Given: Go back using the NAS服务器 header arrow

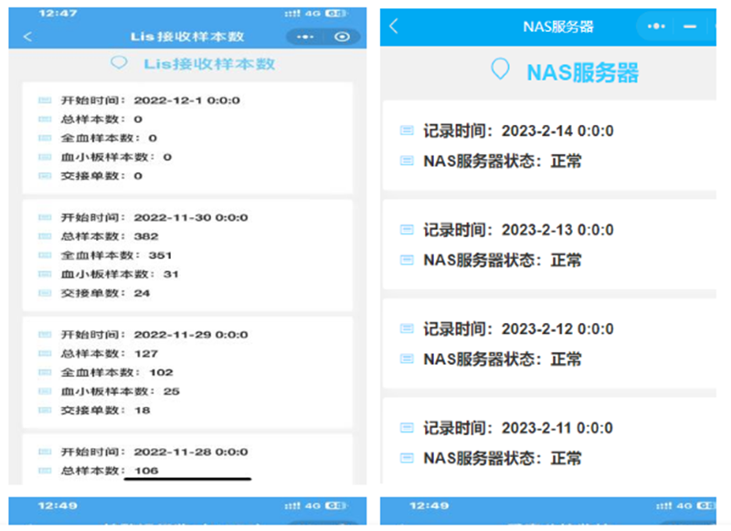Looking at the screenshot, I should (394, 26).
